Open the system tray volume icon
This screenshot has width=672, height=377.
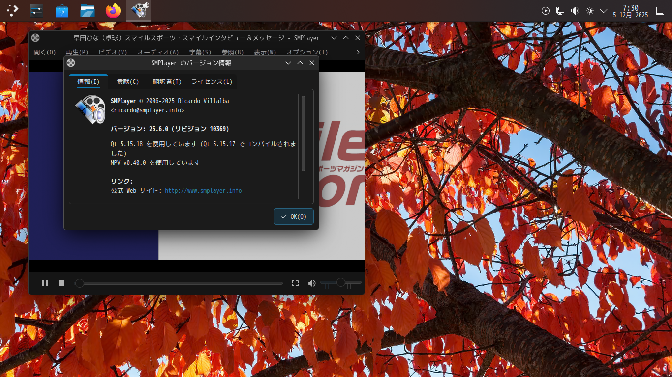click(575, 11)
